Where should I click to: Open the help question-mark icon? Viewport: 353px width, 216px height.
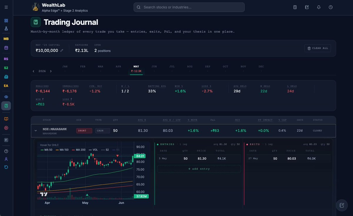6,151
